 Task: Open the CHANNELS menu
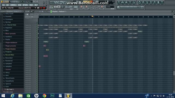click(x=13, y=5)
